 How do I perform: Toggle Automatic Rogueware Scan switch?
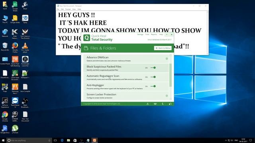click(x=153, y=77)
